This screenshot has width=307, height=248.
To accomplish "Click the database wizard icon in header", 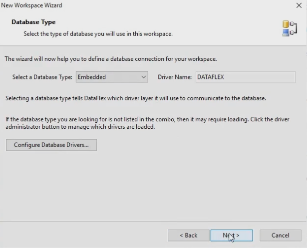I will [x=289, y=28].
